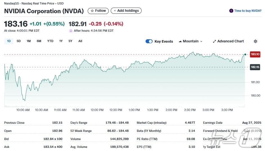Click the Mountain chart type icon
The height and width of the screenshot is (151, 265).
[180, 41]
